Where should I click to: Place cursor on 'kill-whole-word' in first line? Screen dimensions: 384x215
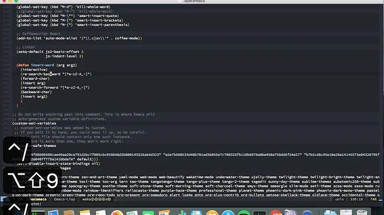pos(93,7)
